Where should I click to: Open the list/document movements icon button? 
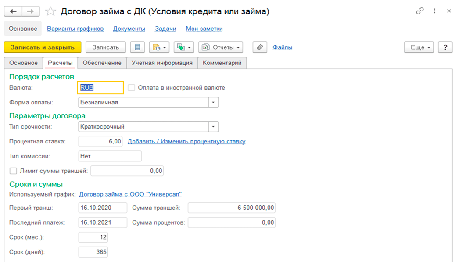point(137,47)
